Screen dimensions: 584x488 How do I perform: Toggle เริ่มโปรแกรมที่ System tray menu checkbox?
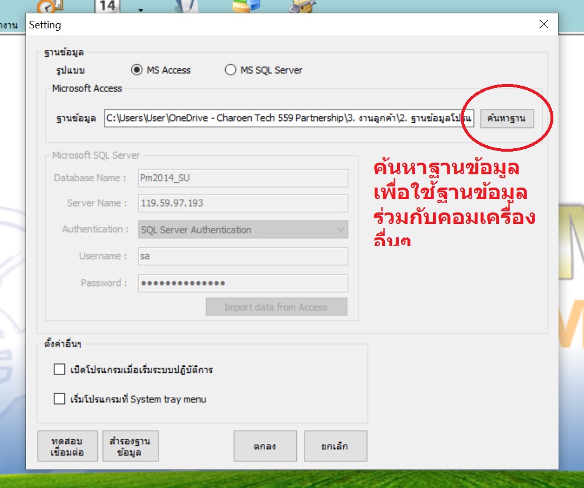point(59,399)
